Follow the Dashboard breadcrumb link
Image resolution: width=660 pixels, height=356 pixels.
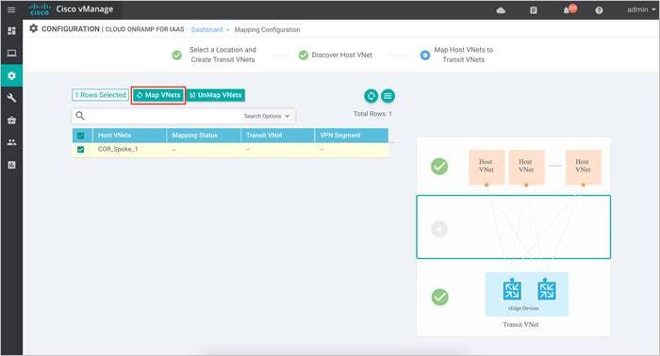click(206, 30)
